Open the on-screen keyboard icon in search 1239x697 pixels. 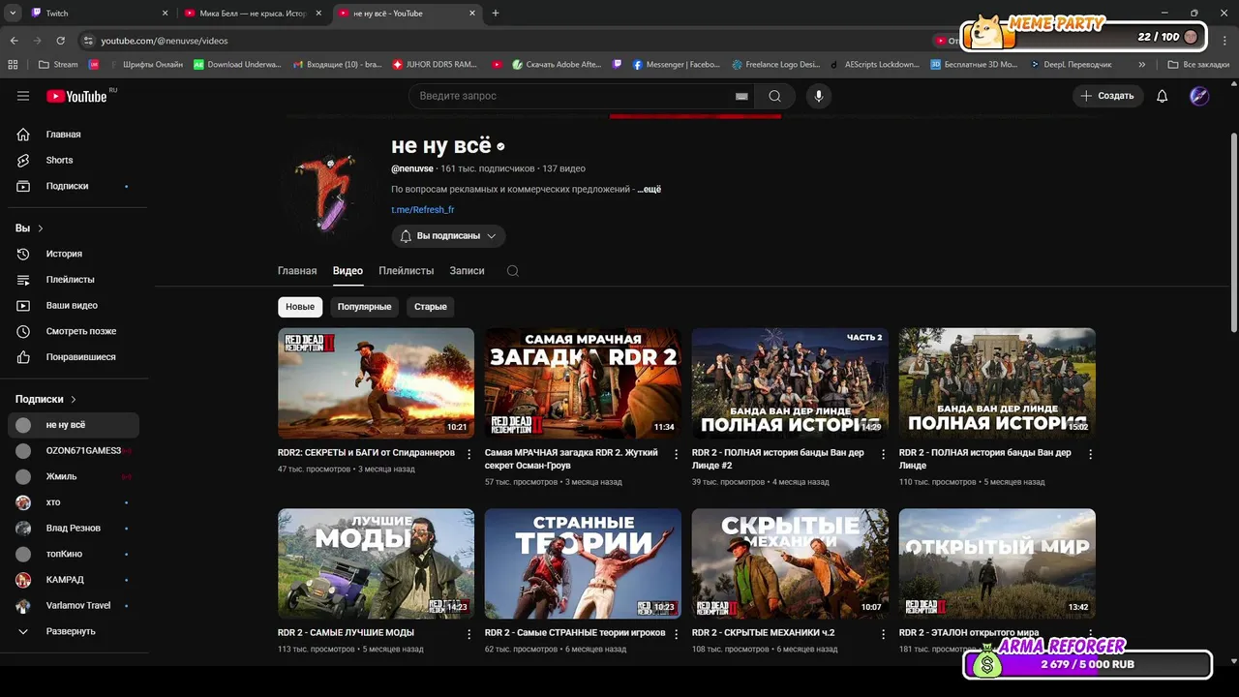[741, 96]
